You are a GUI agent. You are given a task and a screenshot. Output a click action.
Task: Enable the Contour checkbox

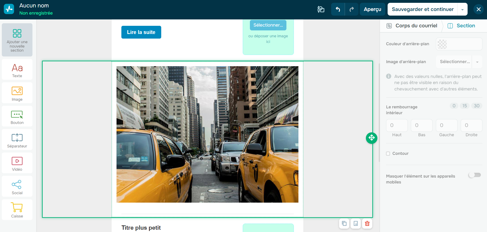coord(388,154)
